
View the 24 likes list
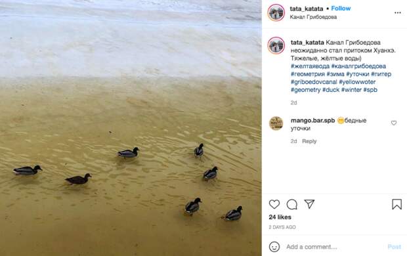tap(280, 217)
